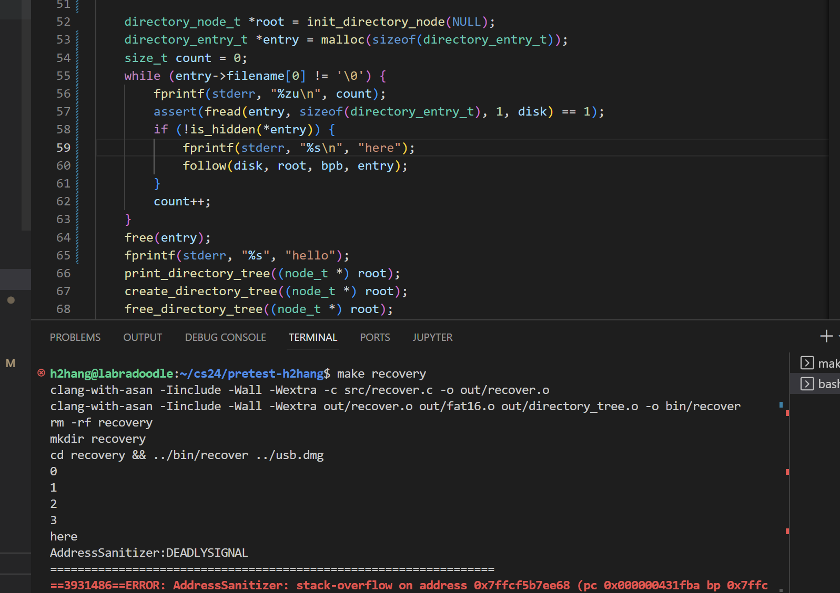Image resolution: width=840 pixels, height=593 pixels.
Task: Open the PORTS tab
Action: [x=375, y=337]
